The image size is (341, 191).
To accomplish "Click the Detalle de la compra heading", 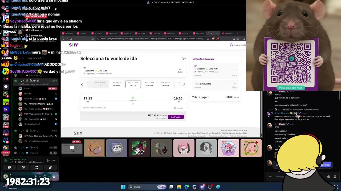I will tap(205, 59).
